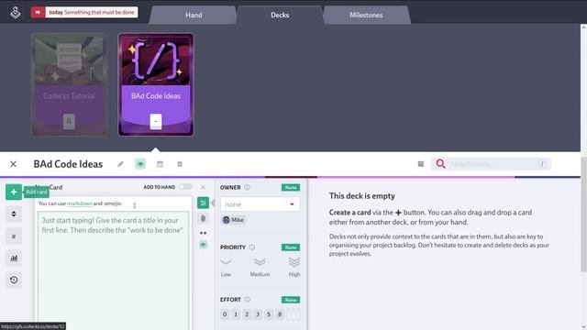Set effort to 3

[x=258, y=314]
